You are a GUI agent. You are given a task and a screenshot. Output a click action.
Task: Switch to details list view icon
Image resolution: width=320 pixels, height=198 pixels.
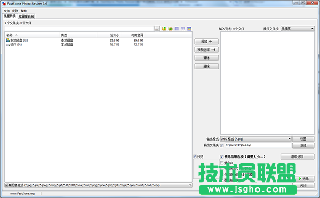tap(177, 29)
